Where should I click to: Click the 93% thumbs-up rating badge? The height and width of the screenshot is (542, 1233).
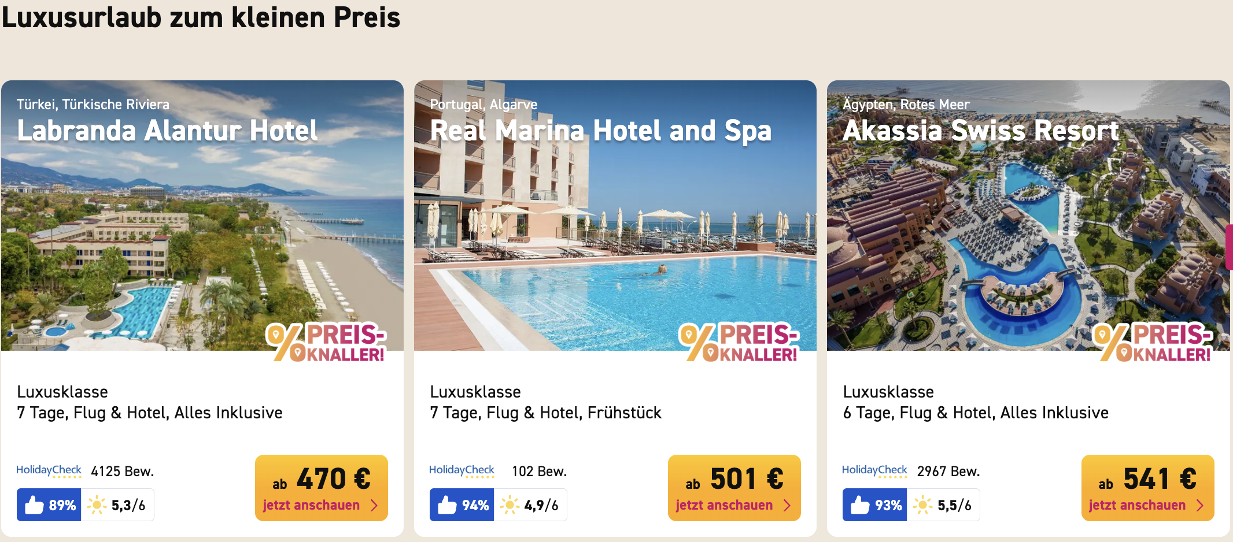pyautogui.click(x=875, y=505)
